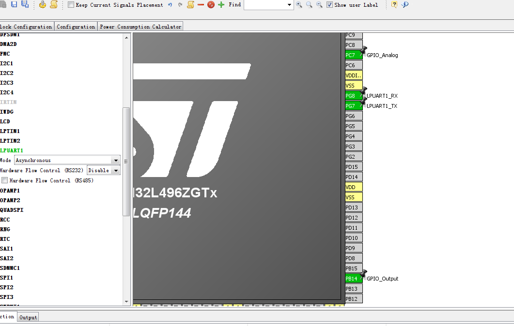
Task: Click the LPUART1_RX pin label
Action: (x=382, y=96)
